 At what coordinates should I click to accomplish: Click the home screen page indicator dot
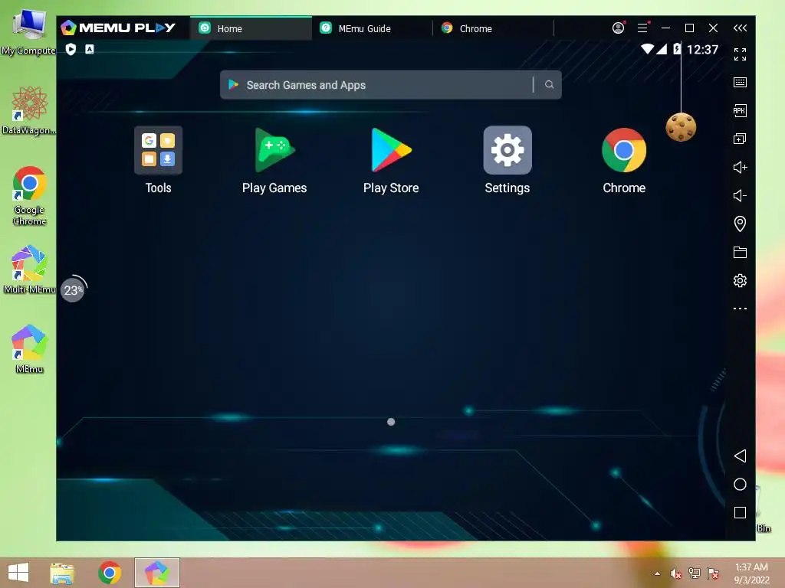[x=391, y=422]
